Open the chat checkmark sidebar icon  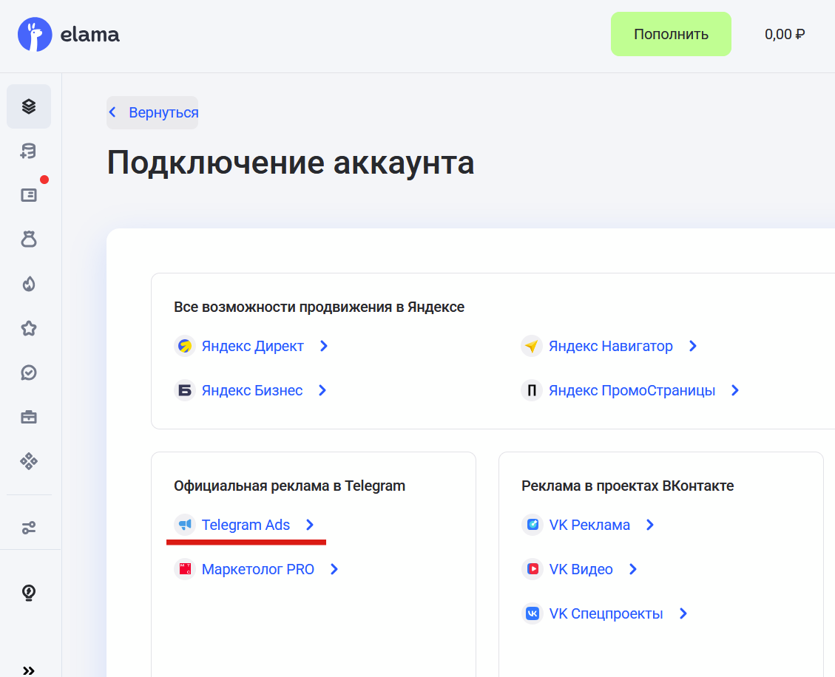pyautogui.click(x=29, y=372)
